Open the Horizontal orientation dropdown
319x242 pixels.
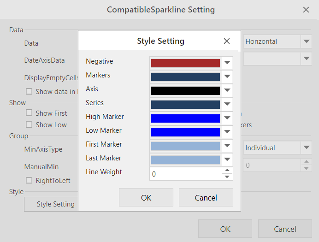click(307, 41)
